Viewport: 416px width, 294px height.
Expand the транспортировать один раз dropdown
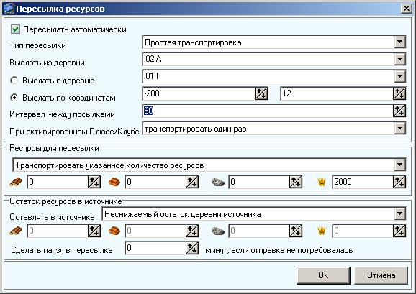[x=399, y=129]
